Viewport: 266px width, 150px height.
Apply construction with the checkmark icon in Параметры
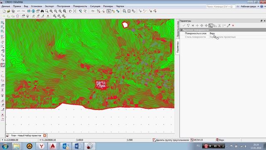click(x=184, y=25)
